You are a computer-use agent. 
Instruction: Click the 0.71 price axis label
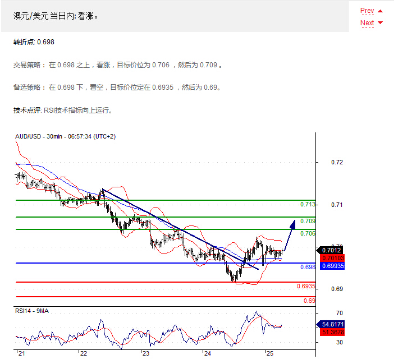[x=337, y=205]
